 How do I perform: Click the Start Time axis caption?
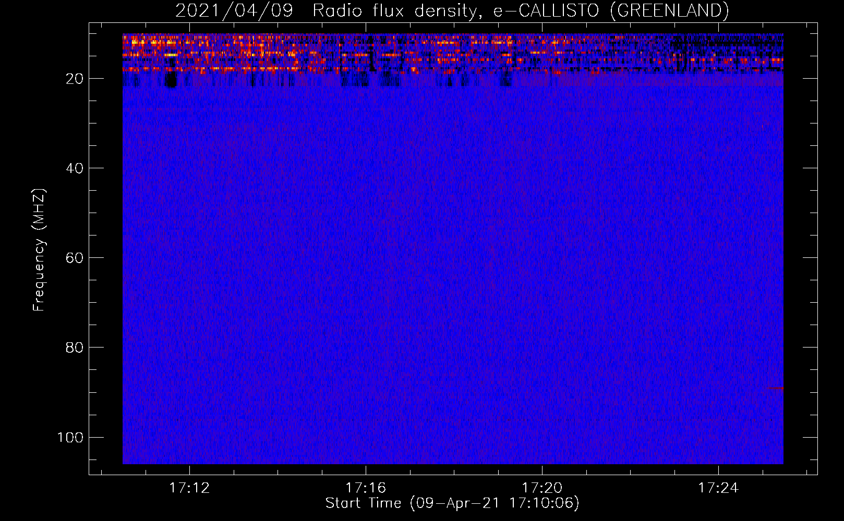coord(452,503)
